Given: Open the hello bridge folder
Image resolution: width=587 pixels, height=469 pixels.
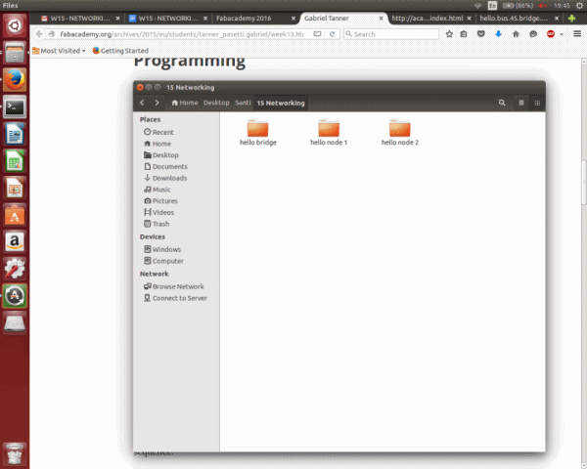Looking at the screenshot, I should [257, 133].
